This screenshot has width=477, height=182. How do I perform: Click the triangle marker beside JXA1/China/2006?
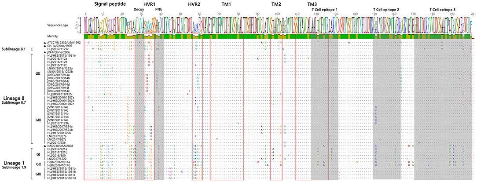coord(45,53)
